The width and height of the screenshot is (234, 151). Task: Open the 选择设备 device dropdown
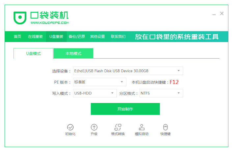tap(128, 71)
